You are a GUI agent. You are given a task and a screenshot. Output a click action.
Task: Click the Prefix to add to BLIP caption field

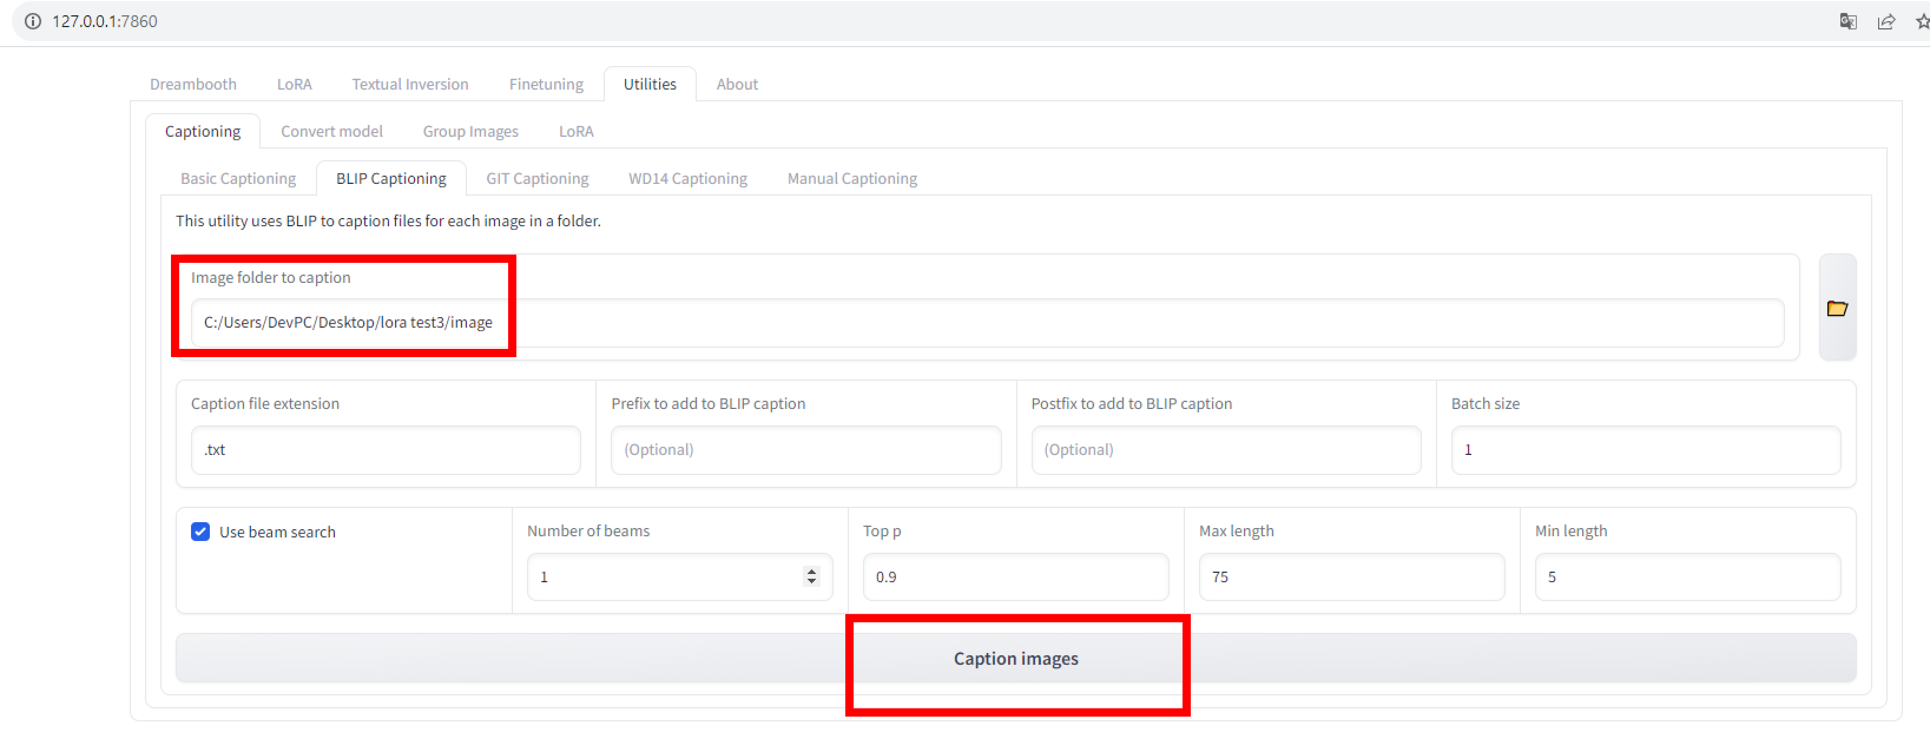[805, 450]
